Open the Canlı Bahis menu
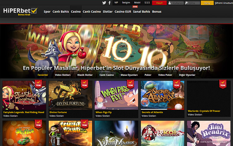The height and width of the screenshot is (146, 233). [x=61, y=12]
